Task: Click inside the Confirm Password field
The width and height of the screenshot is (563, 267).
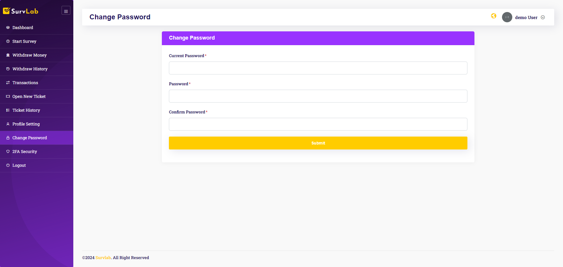Action: [x=318, y=124]
